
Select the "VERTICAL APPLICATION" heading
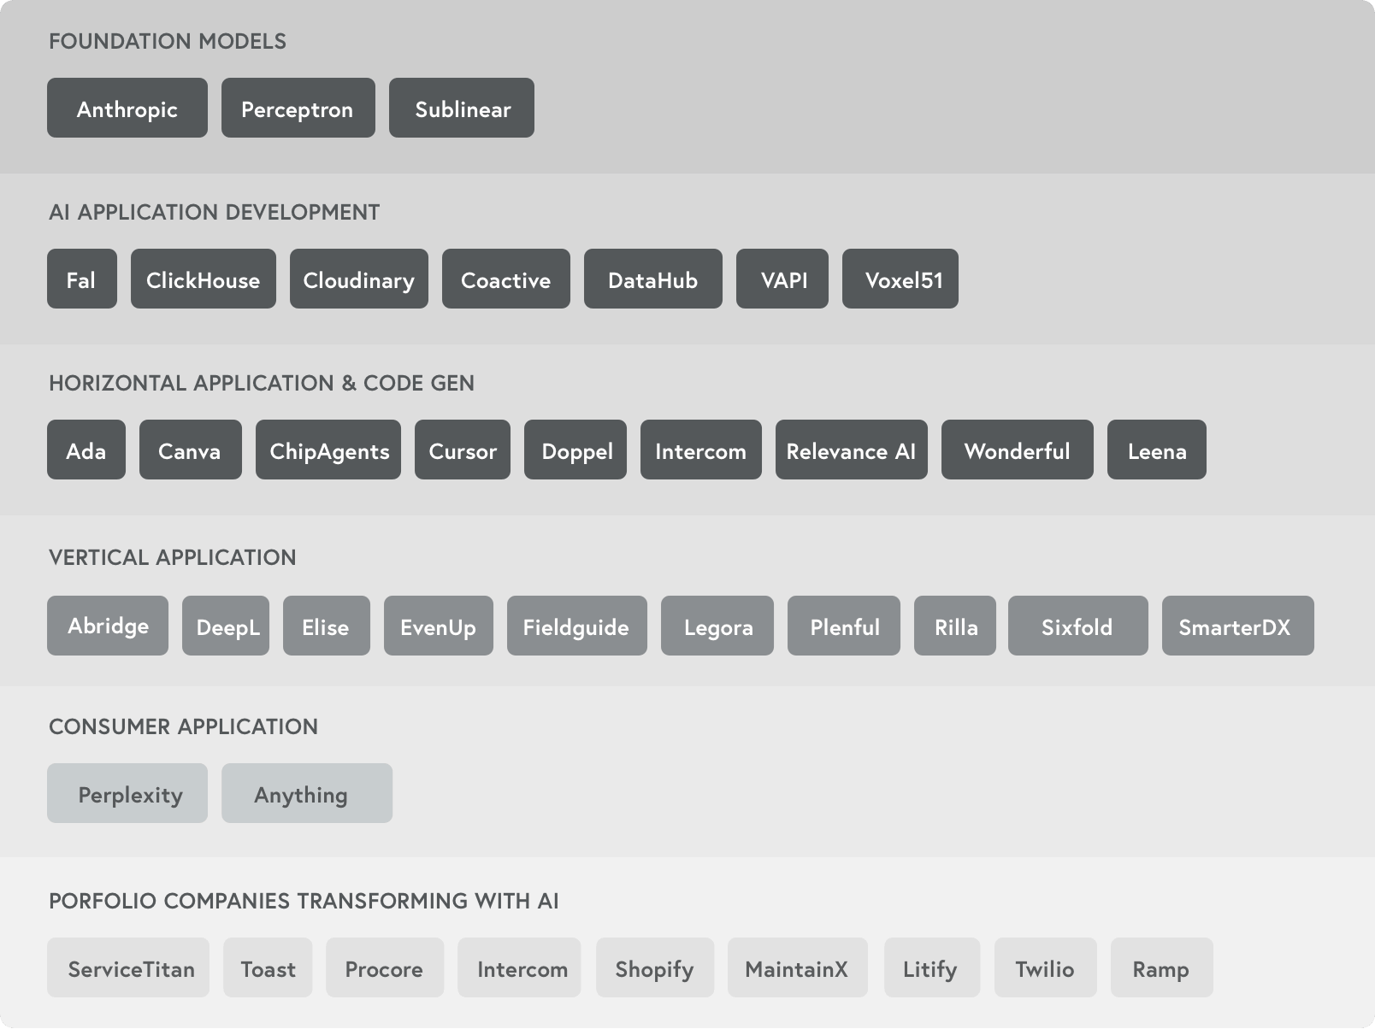coord(173,557)
